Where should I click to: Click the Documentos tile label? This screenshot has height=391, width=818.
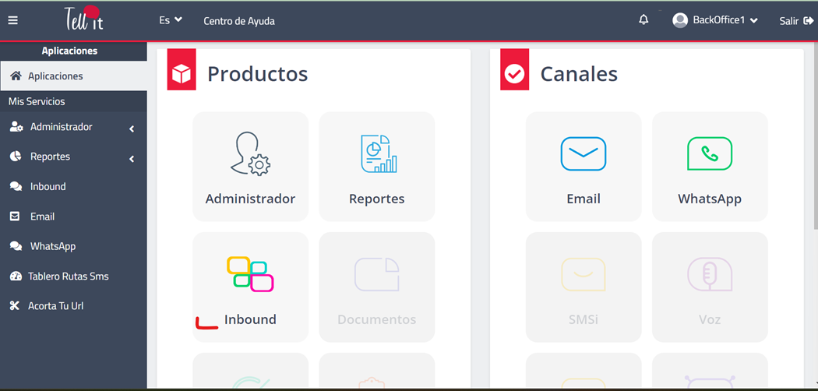[x=376, y=319]
